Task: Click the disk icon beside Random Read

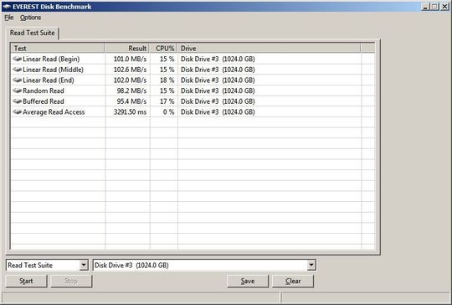Action: point(18,90)
